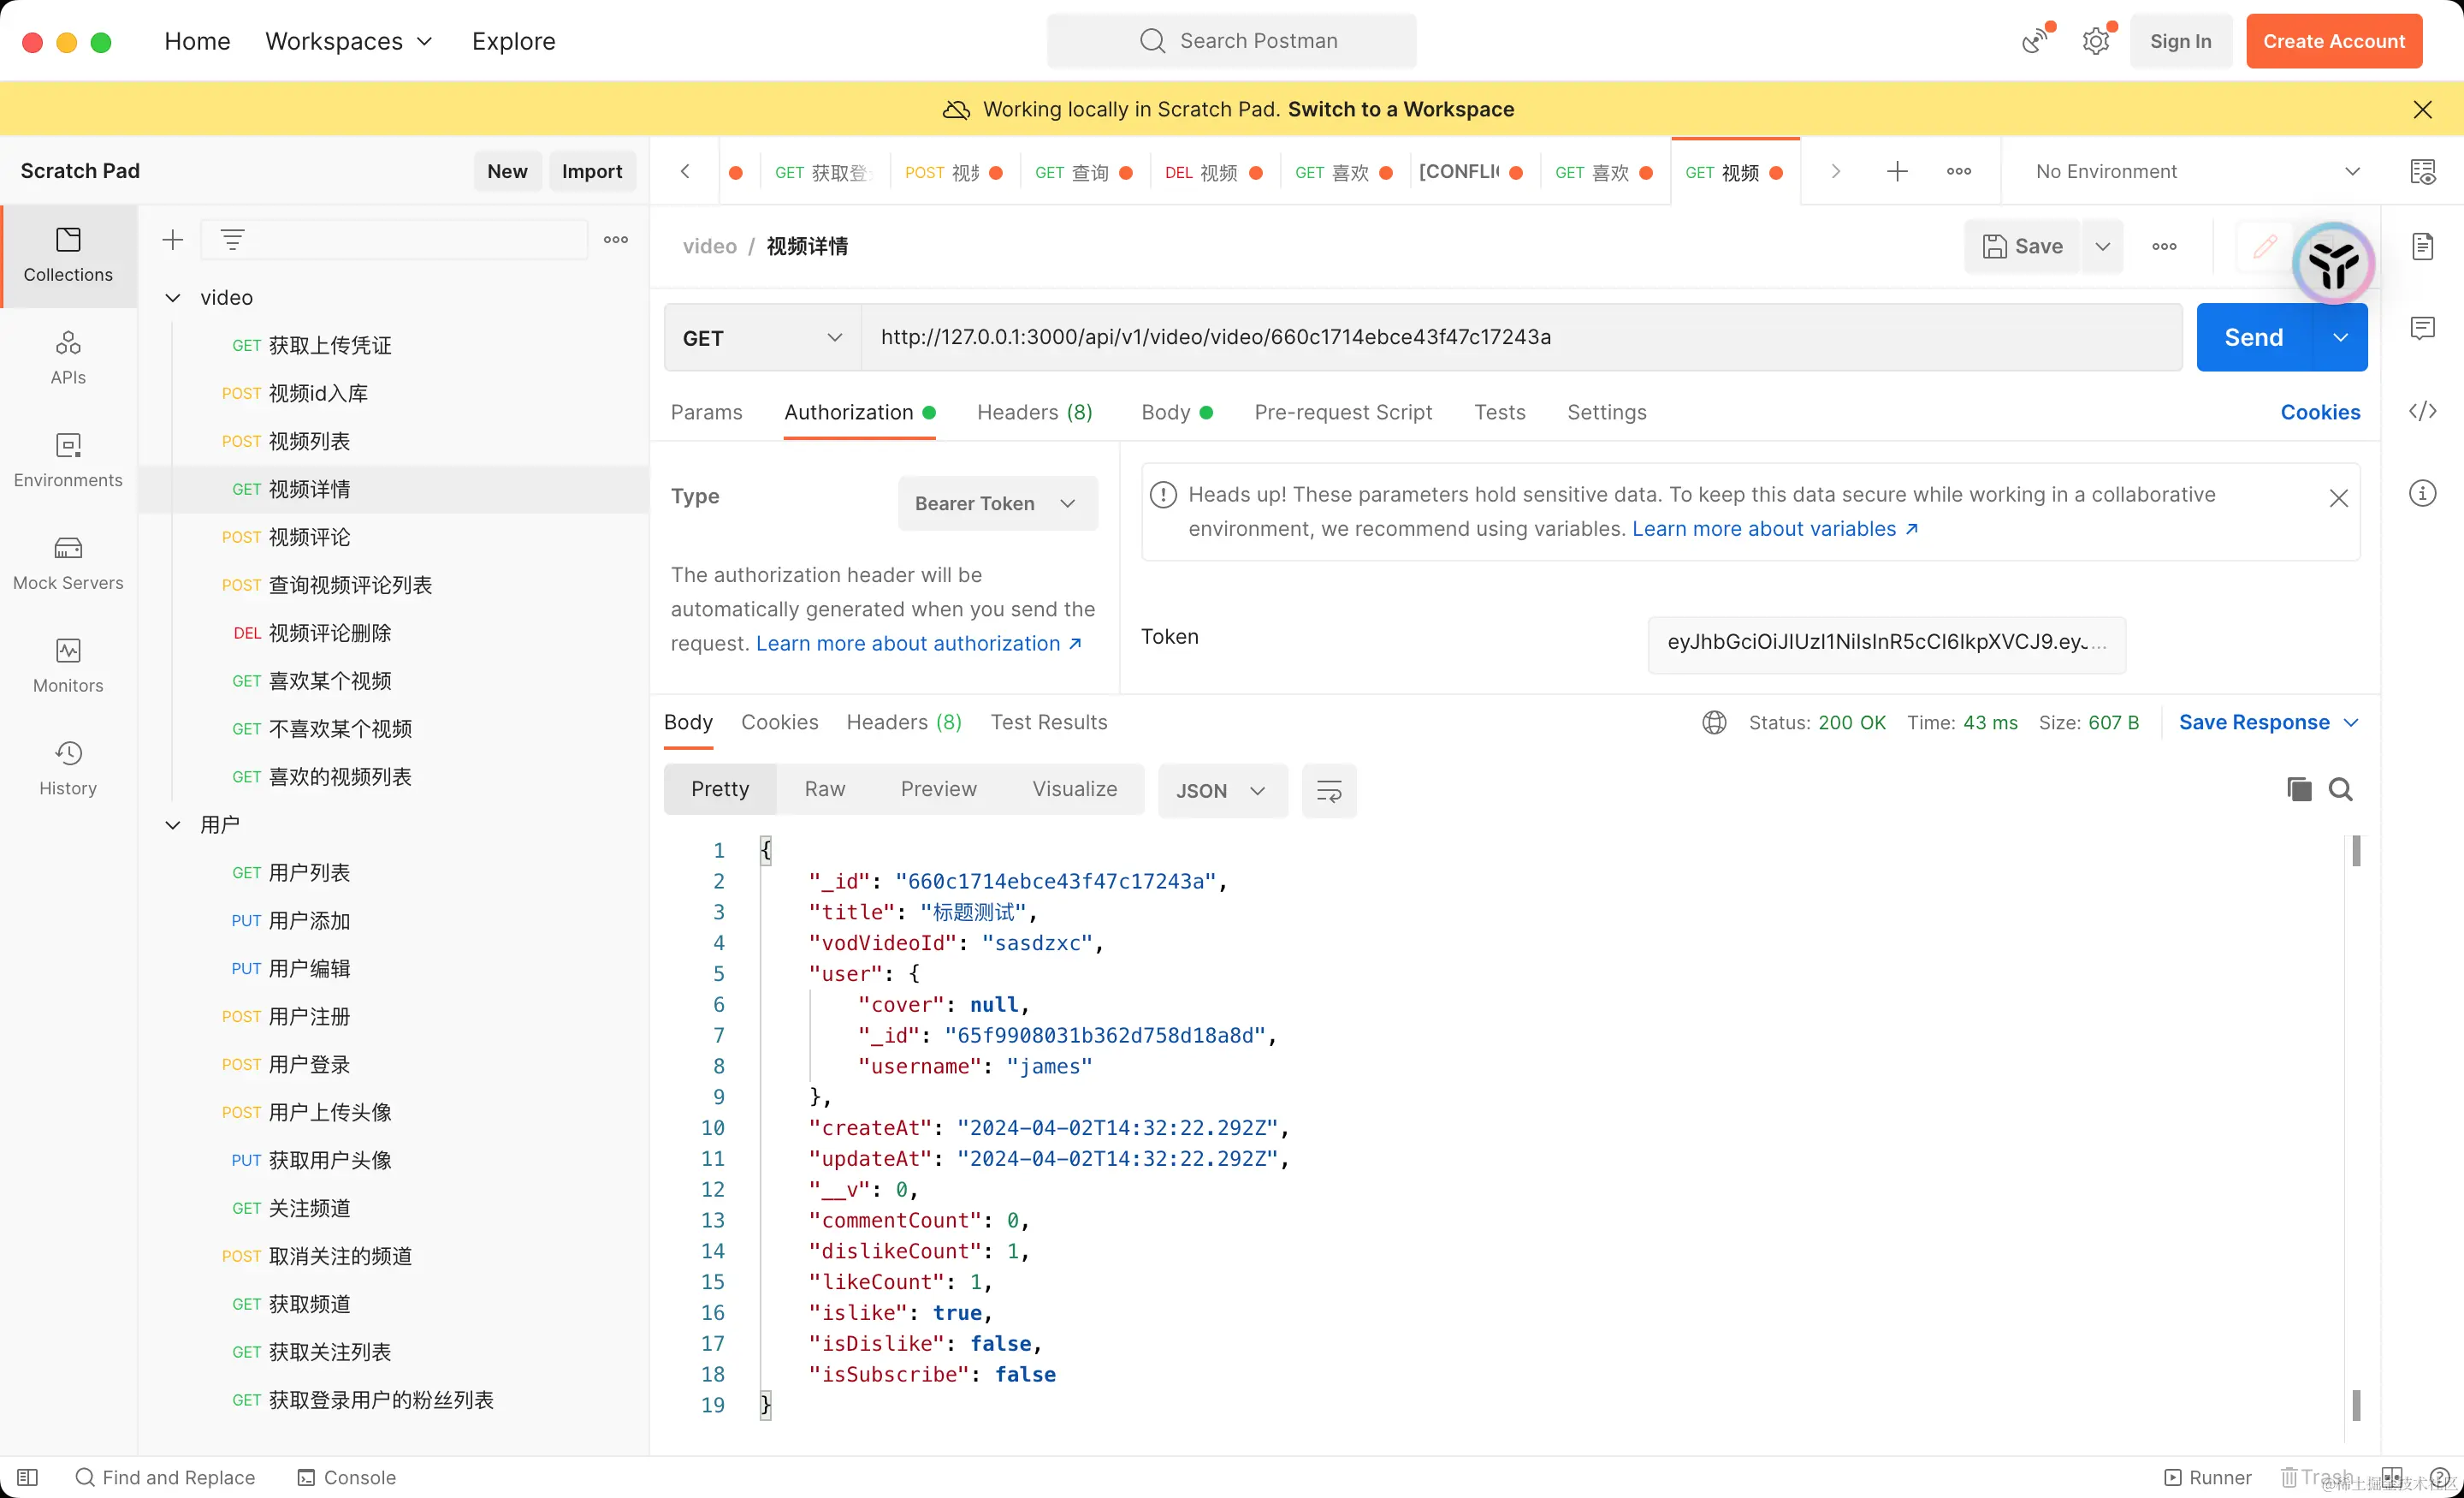
Task: Open the Test Results response tab
Action: 1048,722
